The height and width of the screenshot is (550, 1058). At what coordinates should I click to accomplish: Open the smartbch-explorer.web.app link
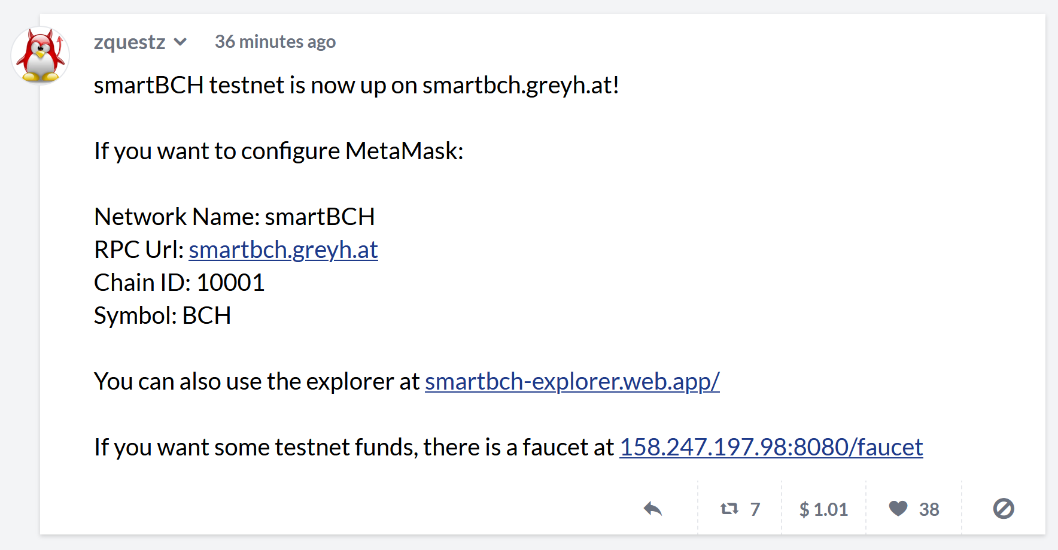[x=572, y=381]
